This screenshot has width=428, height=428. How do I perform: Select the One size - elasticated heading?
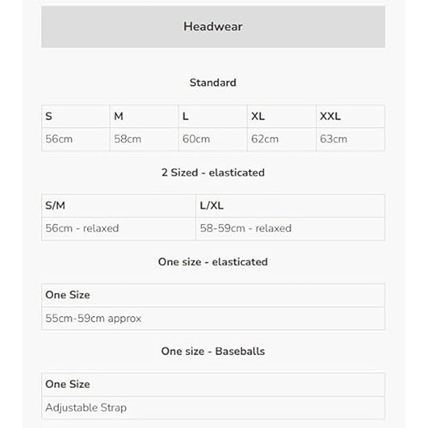(213, 262)
